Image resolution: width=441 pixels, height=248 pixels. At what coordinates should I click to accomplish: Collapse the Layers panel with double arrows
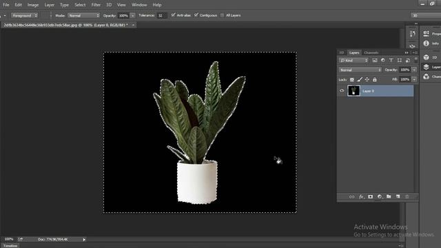(407, 52)
